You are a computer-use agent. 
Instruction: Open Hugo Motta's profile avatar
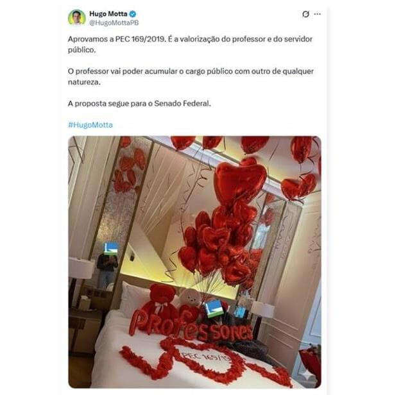click(76, 17)
